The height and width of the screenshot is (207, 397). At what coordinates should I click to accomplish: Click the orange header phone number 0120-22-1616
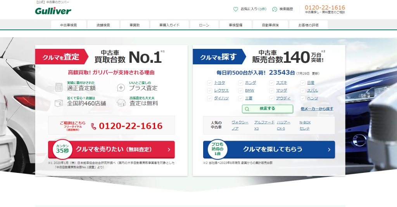click(325, 8)
